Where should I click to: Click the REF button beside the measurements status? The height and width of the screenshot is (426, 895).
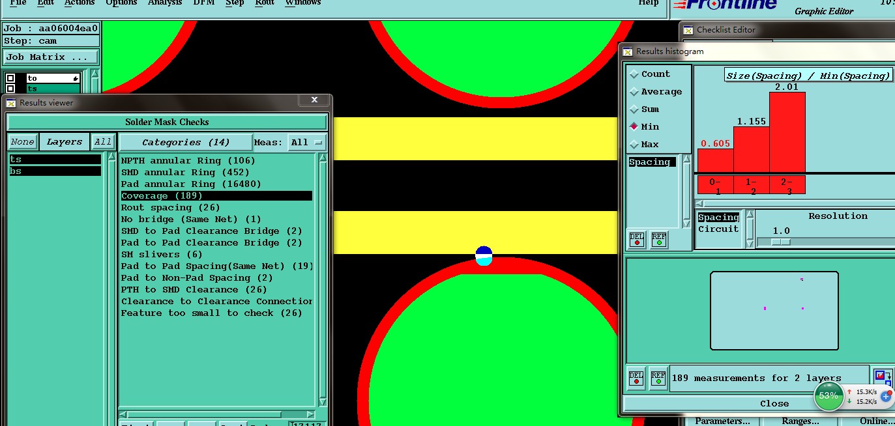(x=659, y=378)
